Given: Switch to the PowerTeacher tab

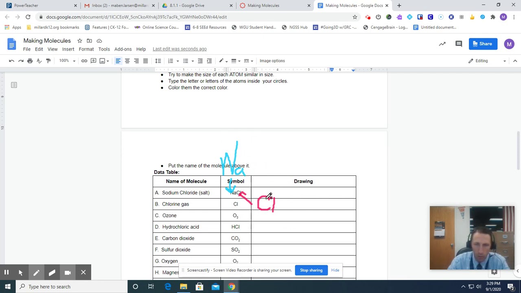Looking at the screenshot, I should click(x=41, y=5).
